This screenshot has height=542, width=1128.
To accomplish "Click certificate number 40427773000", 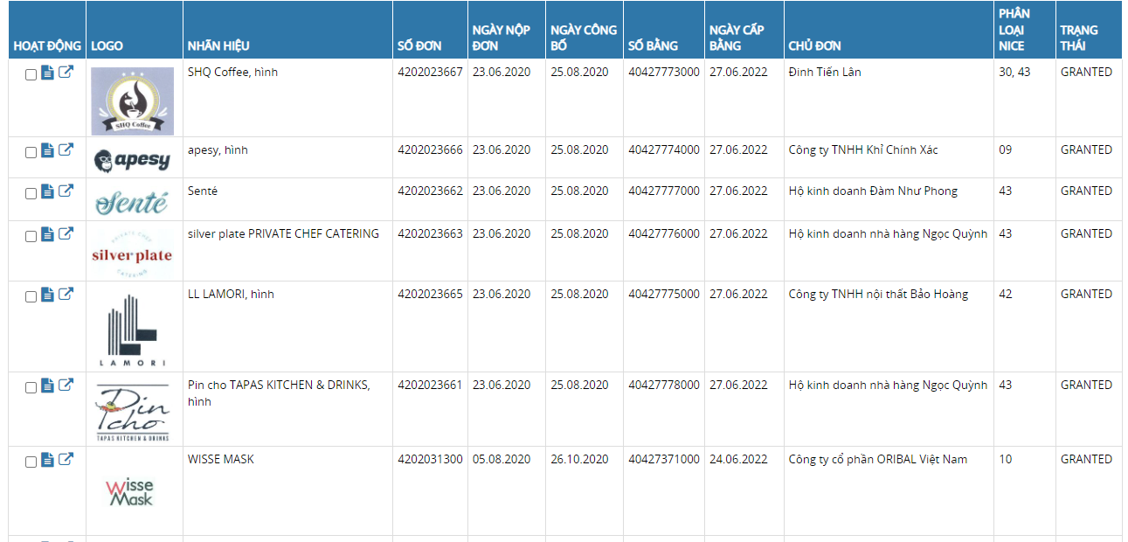I will coord(664,72).
